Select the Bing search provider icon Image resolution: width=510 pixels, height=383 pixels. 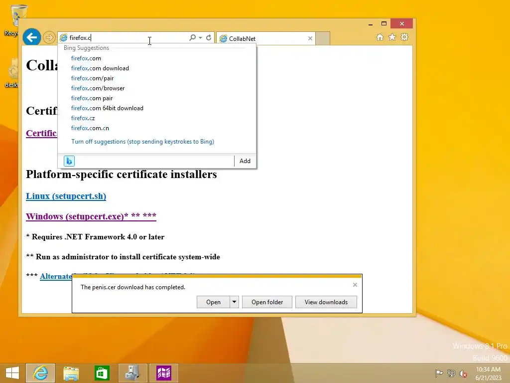69,161
